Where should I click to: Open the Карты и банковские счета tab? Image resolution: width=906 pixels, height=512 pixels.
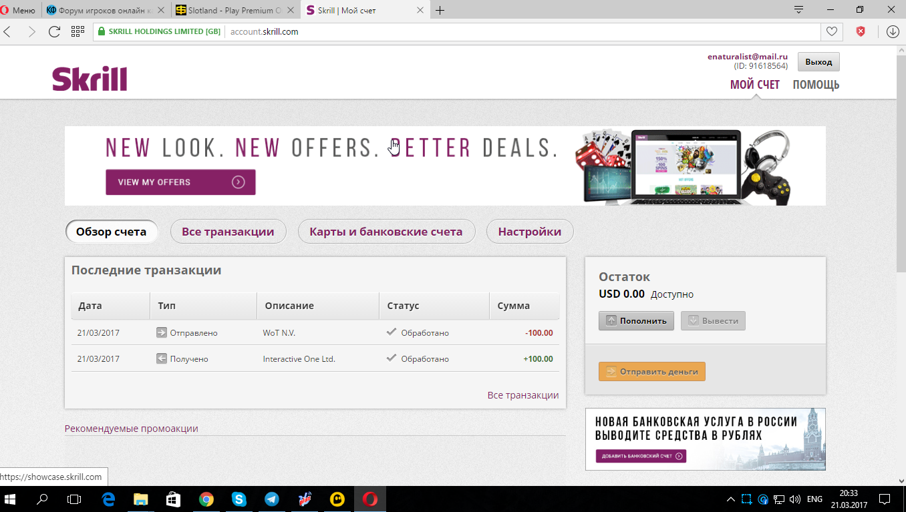pos(386,232)
